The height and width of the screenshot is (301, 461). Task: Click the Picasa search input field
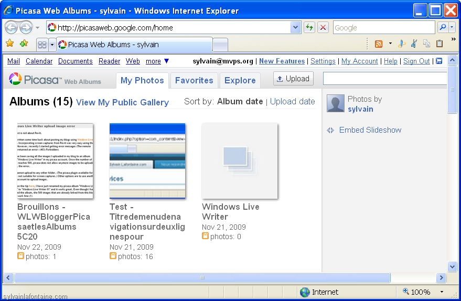(385, 79)
